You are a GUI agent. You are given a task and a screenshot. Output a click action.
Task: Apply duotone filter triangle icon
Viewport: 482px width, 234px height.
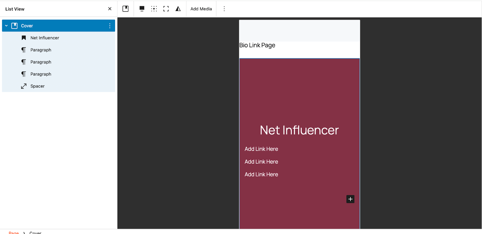pyautogui.click(x=178, y=9)
